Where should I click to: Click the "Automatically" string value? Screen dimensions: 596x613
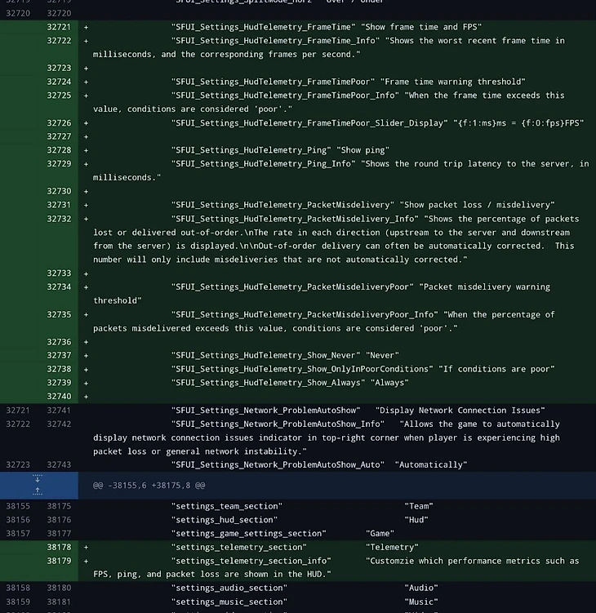pos(431,464)
